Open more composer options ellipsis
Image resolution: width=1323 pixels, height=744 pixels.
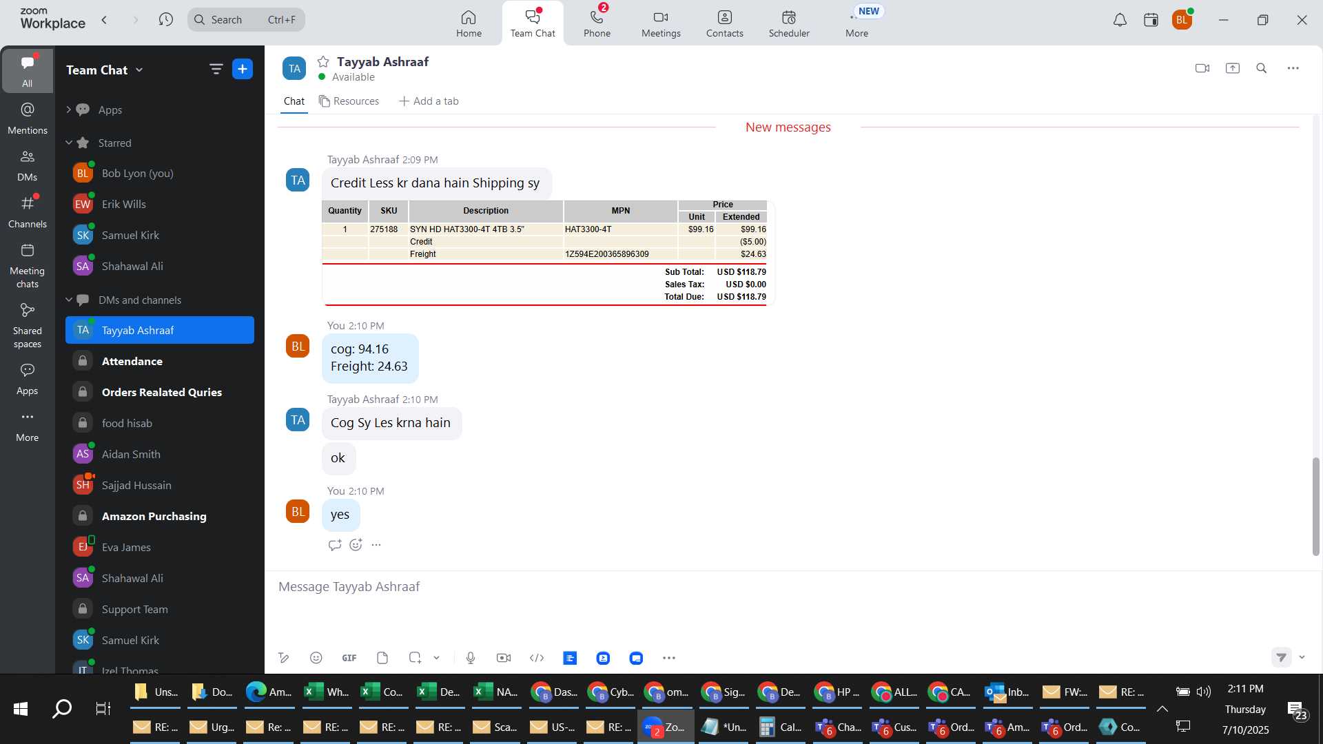669,658
